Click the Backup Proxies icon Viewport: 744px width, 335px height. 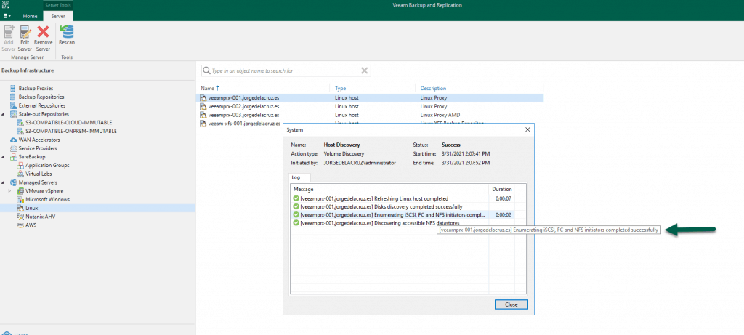click(x=13, y=88)
